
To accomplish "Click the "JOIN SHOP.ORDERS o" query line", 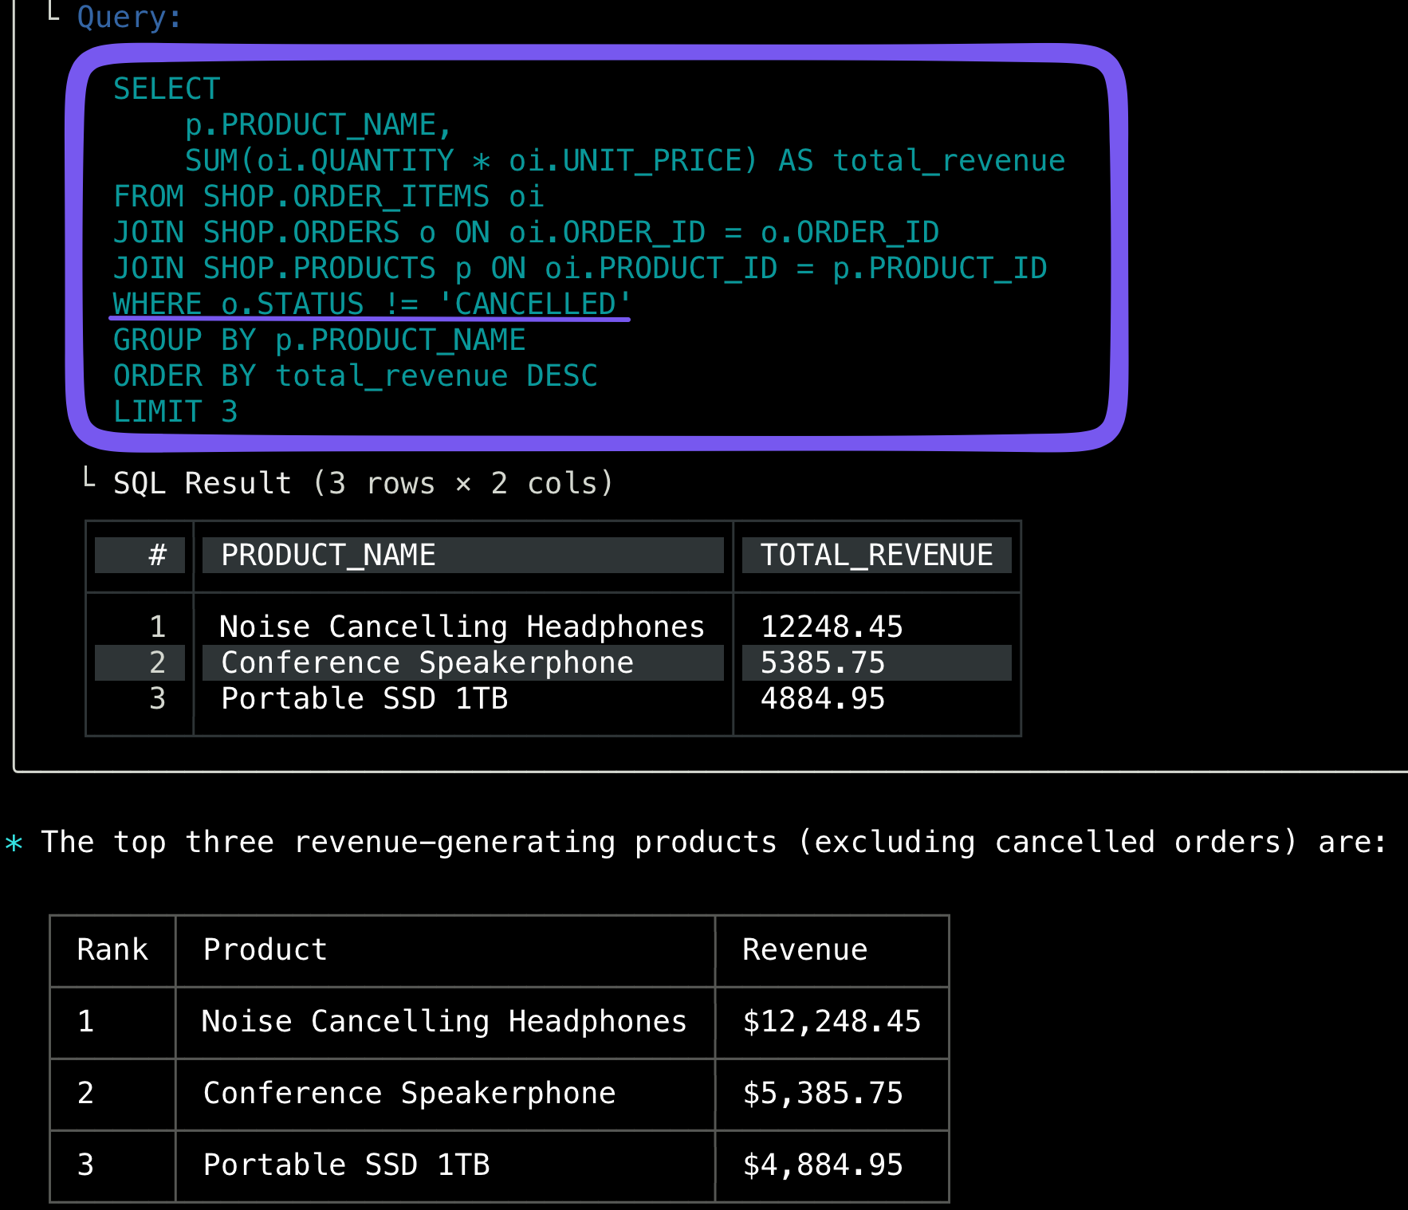I will pos(526,232).
